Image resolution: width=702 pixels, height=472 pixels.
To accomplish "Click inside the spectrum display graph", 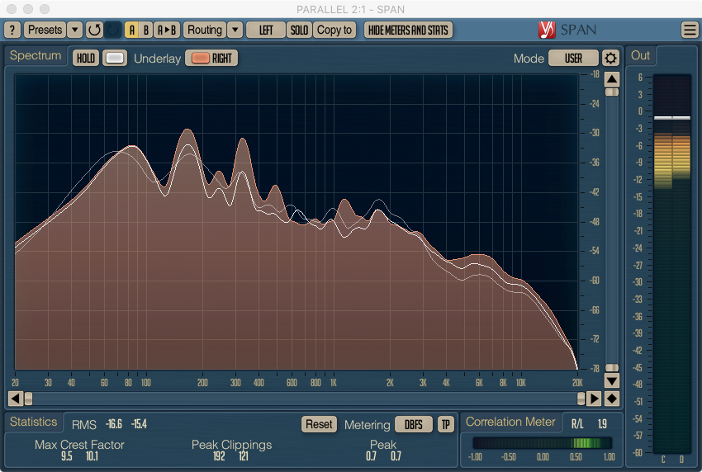I will [296, 222].
